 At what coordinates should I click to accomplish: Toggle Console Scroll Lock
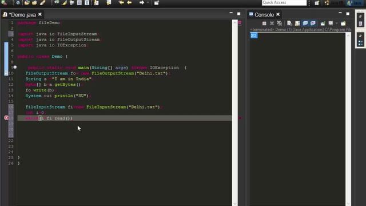pyautogui.click(x=297, y=23)
